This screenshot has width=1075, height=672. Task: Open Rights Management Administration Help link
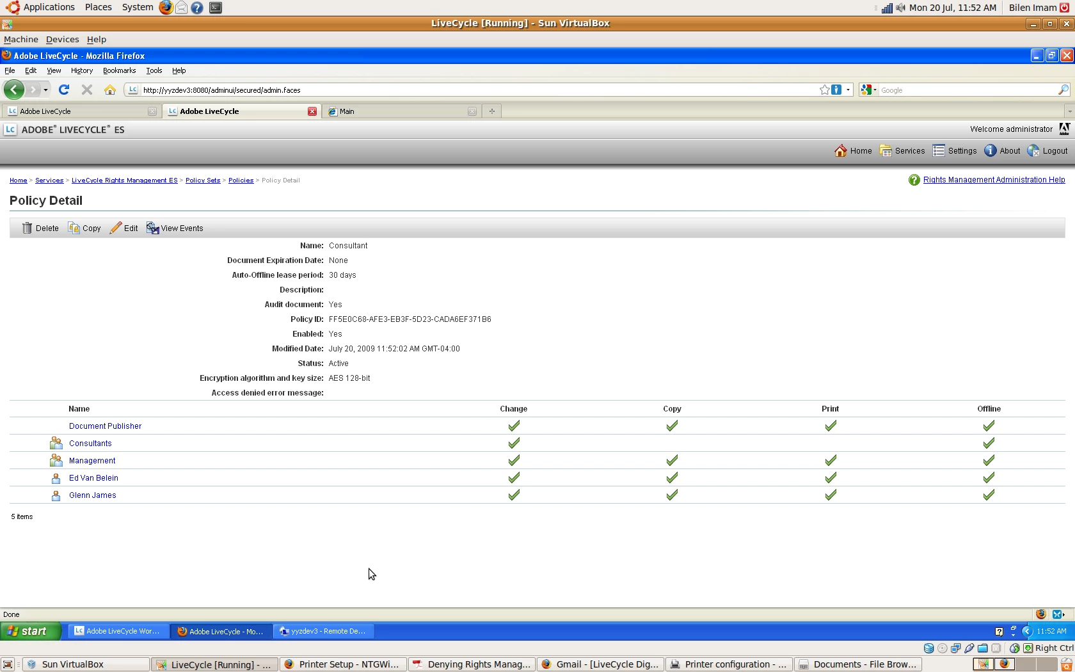tap(994, 180)
